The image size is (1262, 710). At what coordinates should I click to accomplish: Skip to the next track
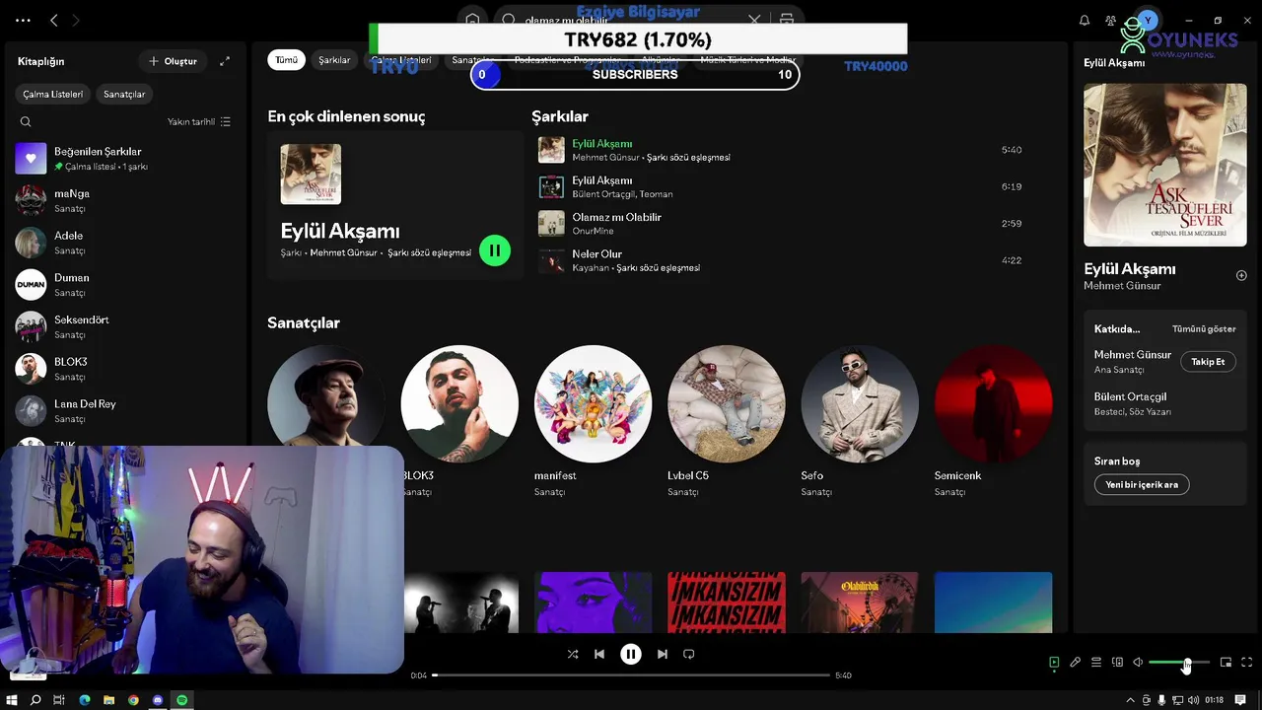tap(663, 654)
